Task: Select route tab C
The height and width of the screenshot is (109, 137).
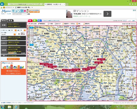Action: click(x=39, y=20)
